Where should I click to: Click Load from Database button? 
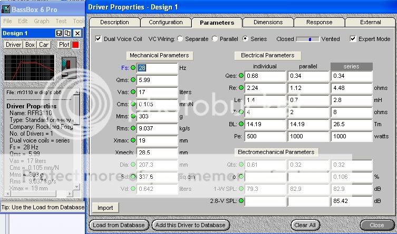click(x=119, y=225)
